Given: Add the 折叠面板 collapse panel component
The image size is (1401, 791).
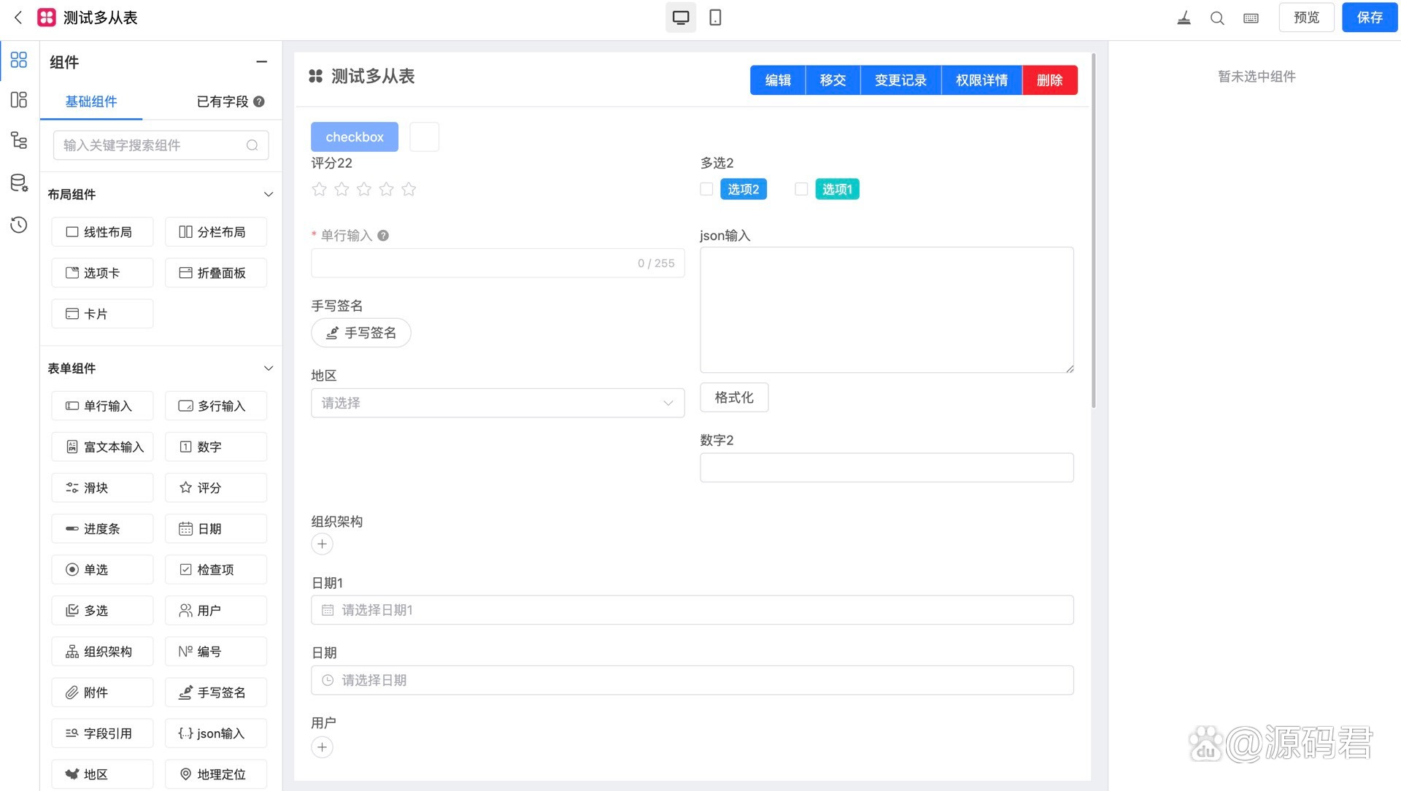Looking at the screenshot, I should tap(216, 273).
